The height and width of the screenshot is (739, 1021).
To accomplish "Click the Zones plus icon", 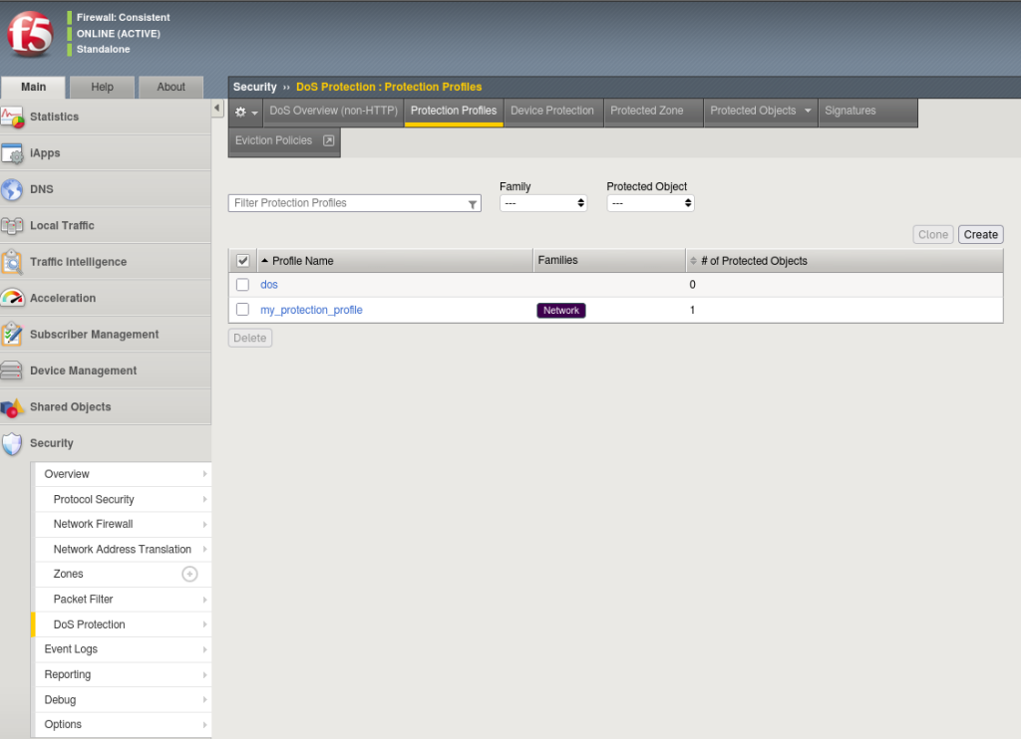I will (x=189, y=574).
